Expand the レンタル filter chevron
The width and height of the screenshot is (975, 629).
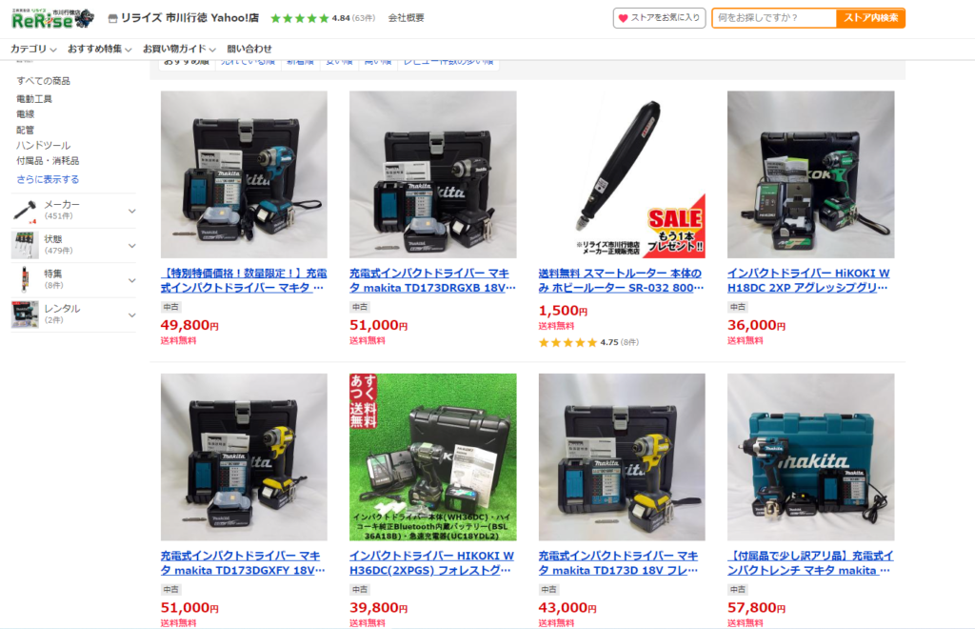[131, 314]
